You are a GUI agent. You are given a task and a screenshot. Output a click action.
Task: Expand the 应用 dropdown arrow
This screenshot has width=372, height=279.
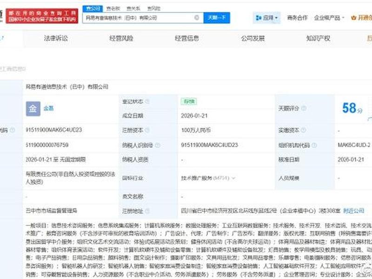pos(276,18)
